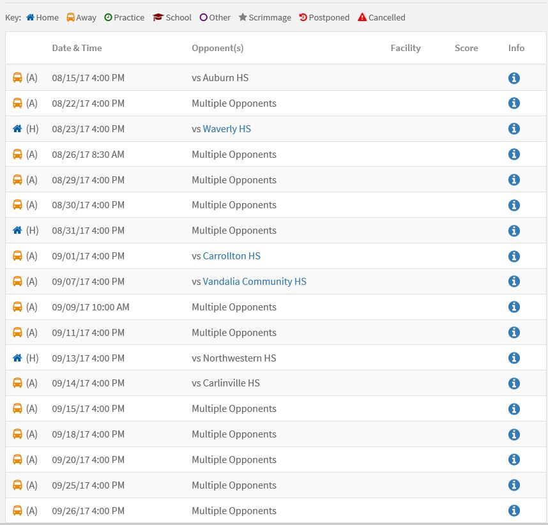The image size is (548, 525).
Task: Click the (H) label on 09/13/17 row
Action: click(x=32, y=358)
